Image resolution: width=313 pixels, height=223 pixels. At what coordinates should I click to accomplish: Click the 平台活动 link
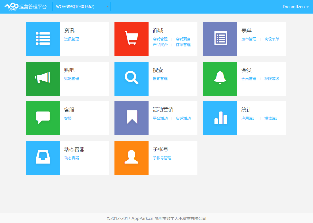coord(160,119)
